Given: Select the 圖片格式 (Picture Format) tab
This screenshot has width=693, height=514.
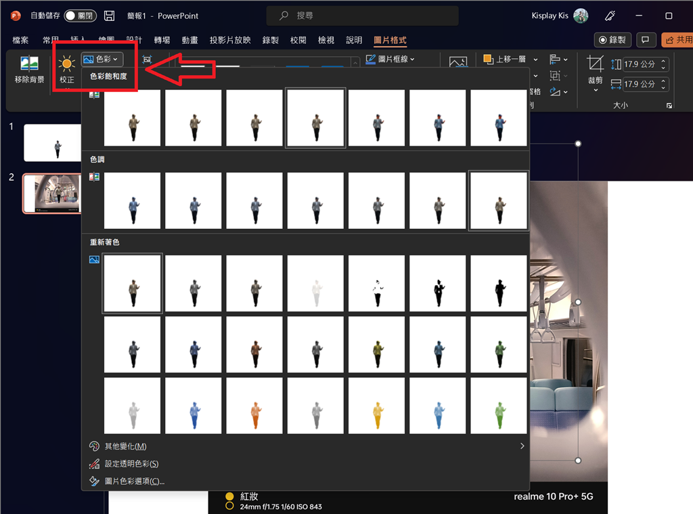Looking at the screenshot, I should pyautogui.click(x=390, y=40).
